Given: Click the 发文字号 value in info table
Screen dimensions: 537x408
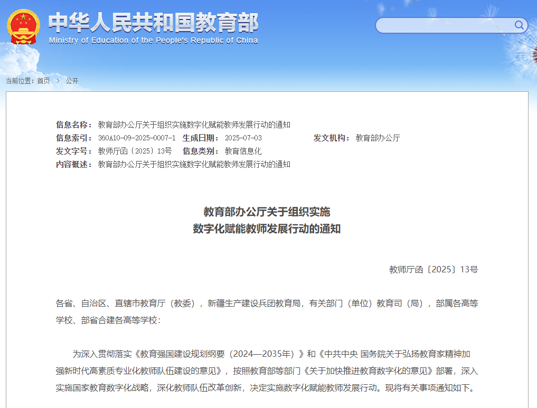Looking at the screenshot, I should [135, 151].
